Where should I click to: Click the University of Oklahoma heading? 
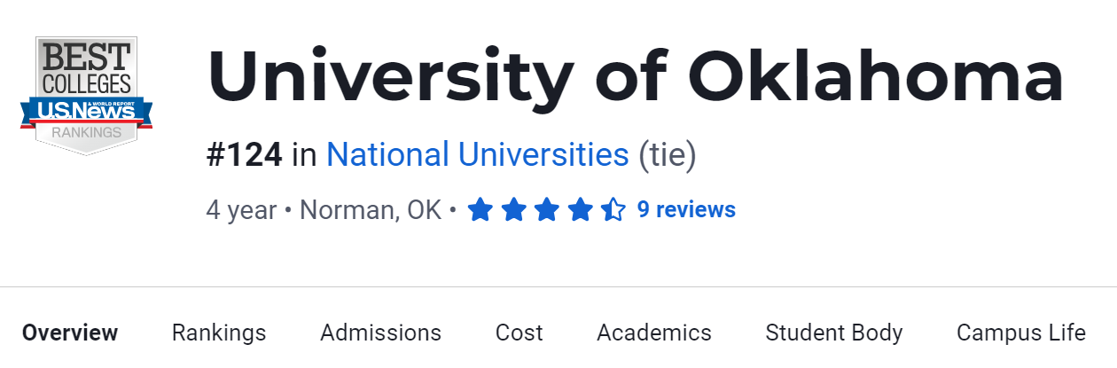point(635,78)
